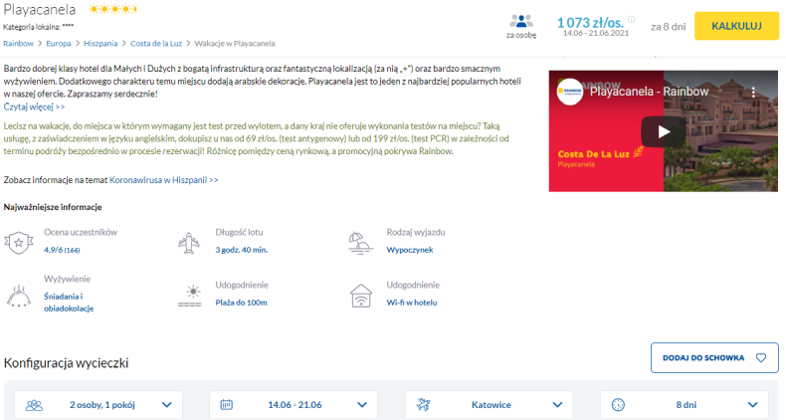The height and width of the screenshot is (420, 786).
Task: Click the group icon in persons selector
Action: [x=34, y=405]
